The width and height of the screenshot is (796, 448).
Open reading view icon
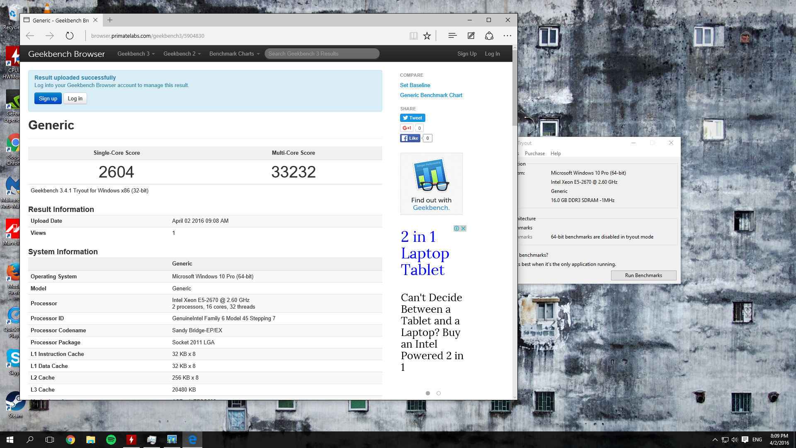413,36
